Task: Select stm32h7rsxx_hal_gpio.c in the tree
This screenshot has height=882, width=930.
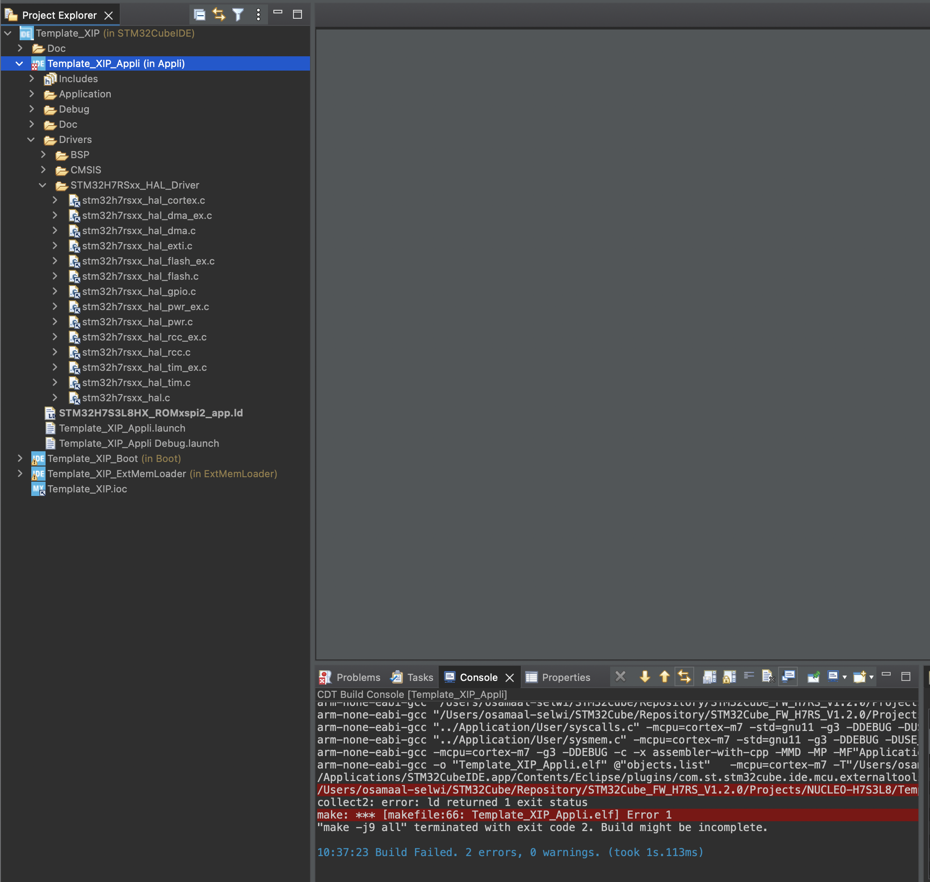Action: pyautogui.click(x=138, y=291)
